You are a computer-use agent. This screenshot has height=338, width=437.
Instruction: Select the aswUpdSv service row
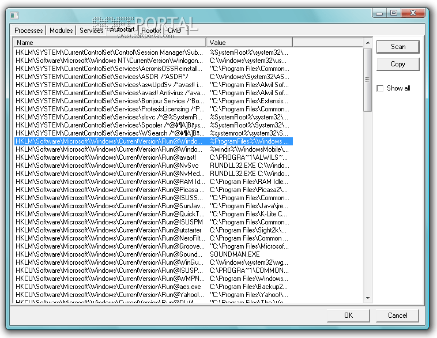(x=153, y=85)
